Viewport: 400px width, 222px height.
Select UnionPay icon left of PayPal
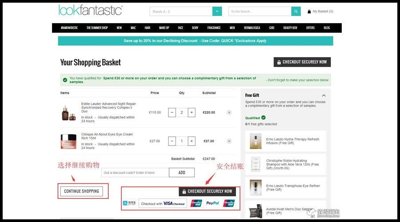coord(196,203)
